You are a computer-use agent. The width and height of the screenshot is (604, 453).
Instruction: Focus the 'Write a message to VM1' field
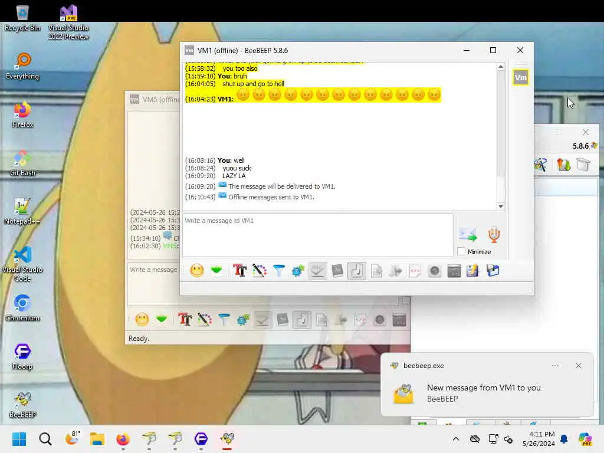(318, 235)
